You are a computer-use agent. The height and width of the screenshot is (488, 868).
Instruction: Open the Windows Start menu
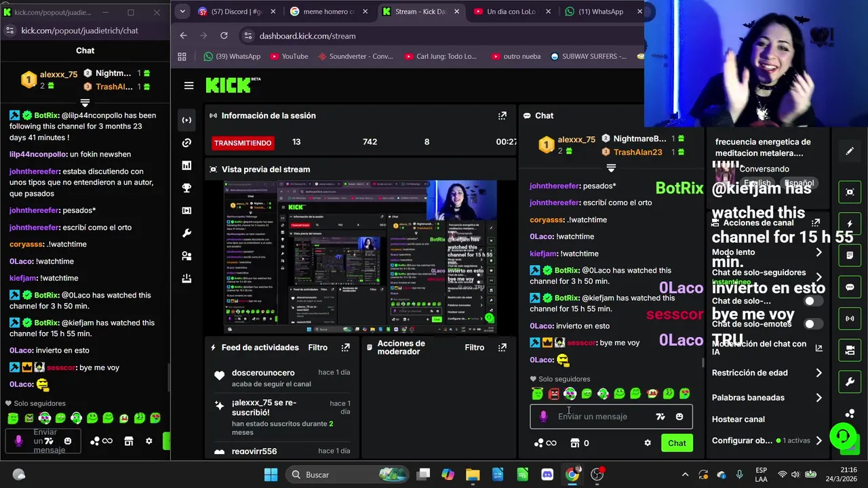[x=271, y=474]
